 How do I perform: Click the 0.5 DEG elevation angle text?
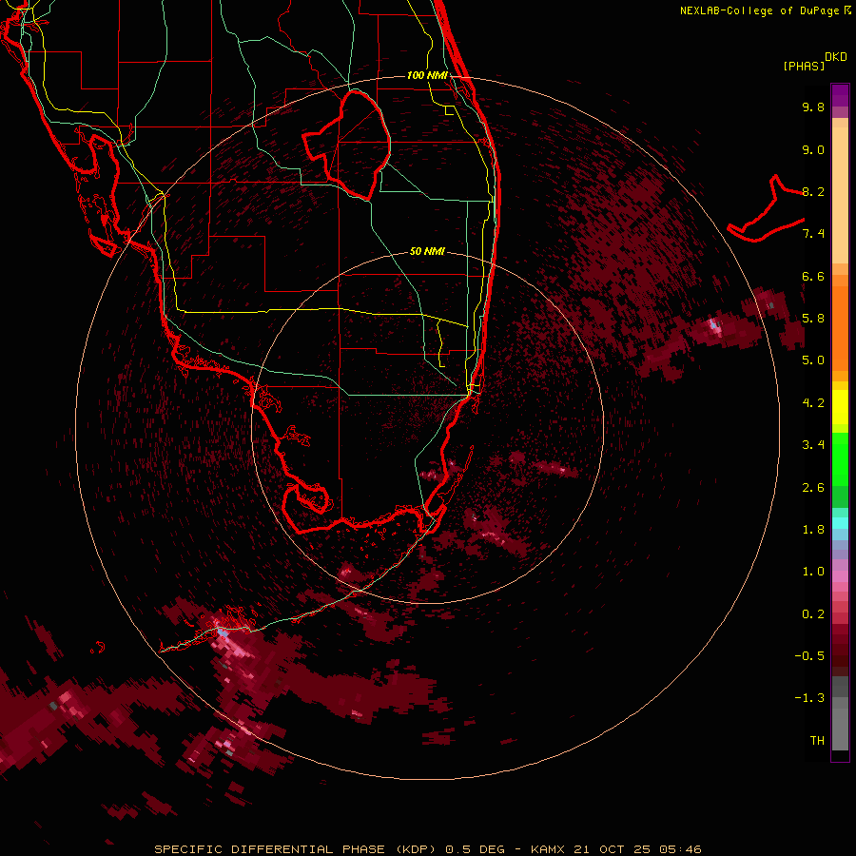pos(475,849)
